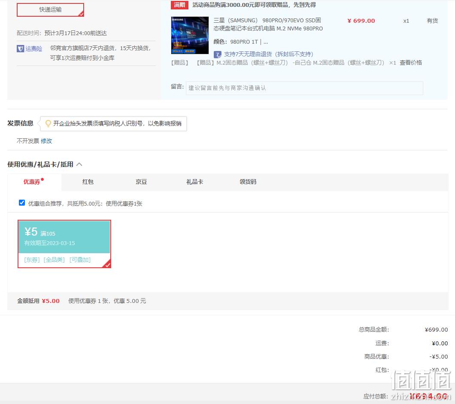Switch to the 领货码 tab
The image size is (455, 404).
click(x=248, y=182)
